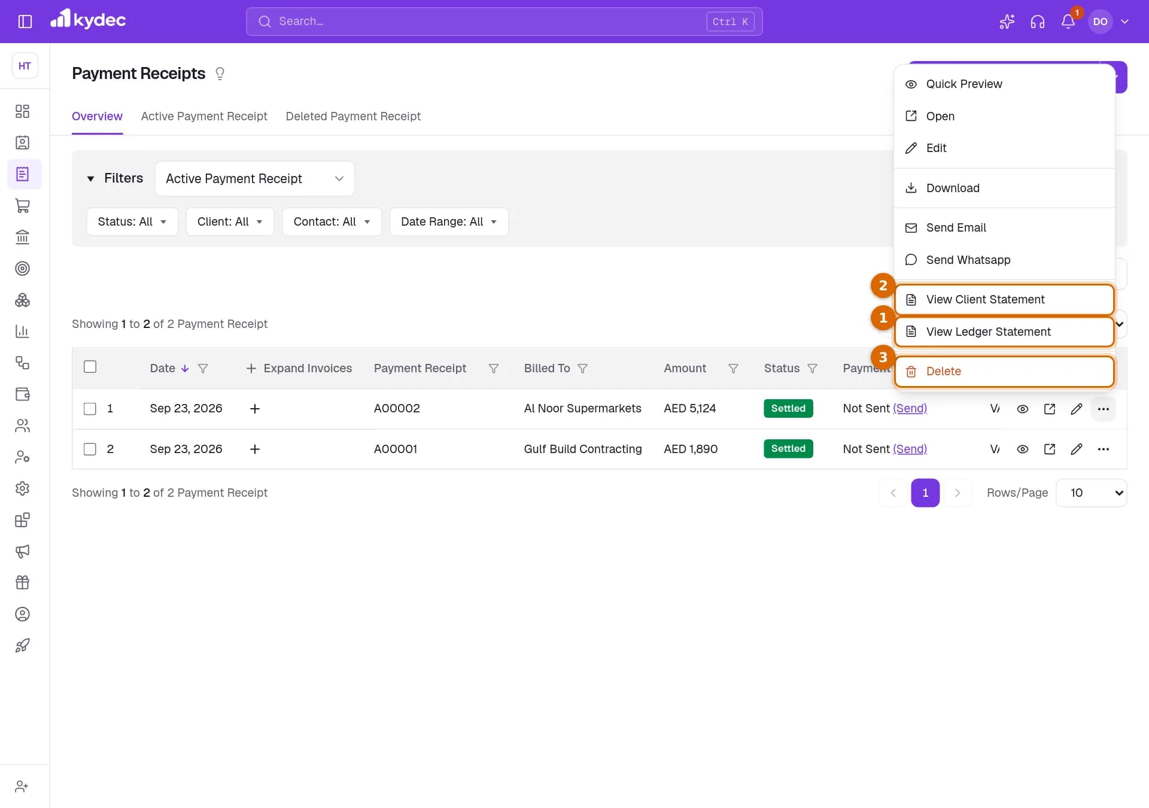The width and height of the screenshot is (1149, 808).
Task: Open the Contact: All filter
Action: pyautogui.click(x=332, y=221)
